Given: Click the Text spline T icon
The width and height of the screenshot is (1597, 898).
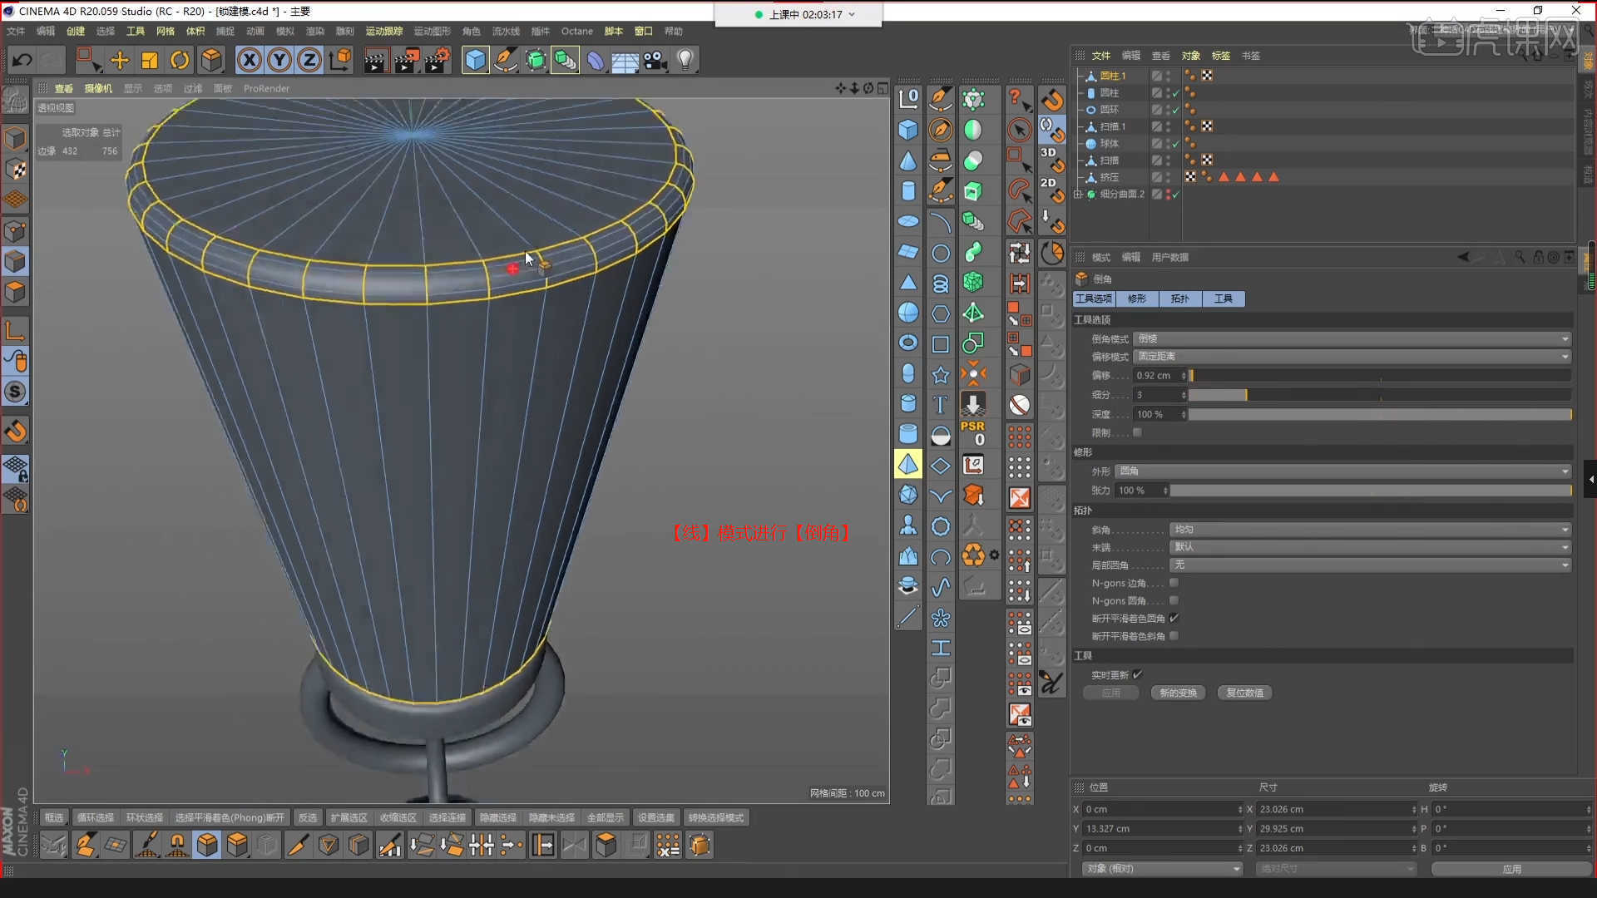Looking at the screenshot, I should click(x=940, y=404).
